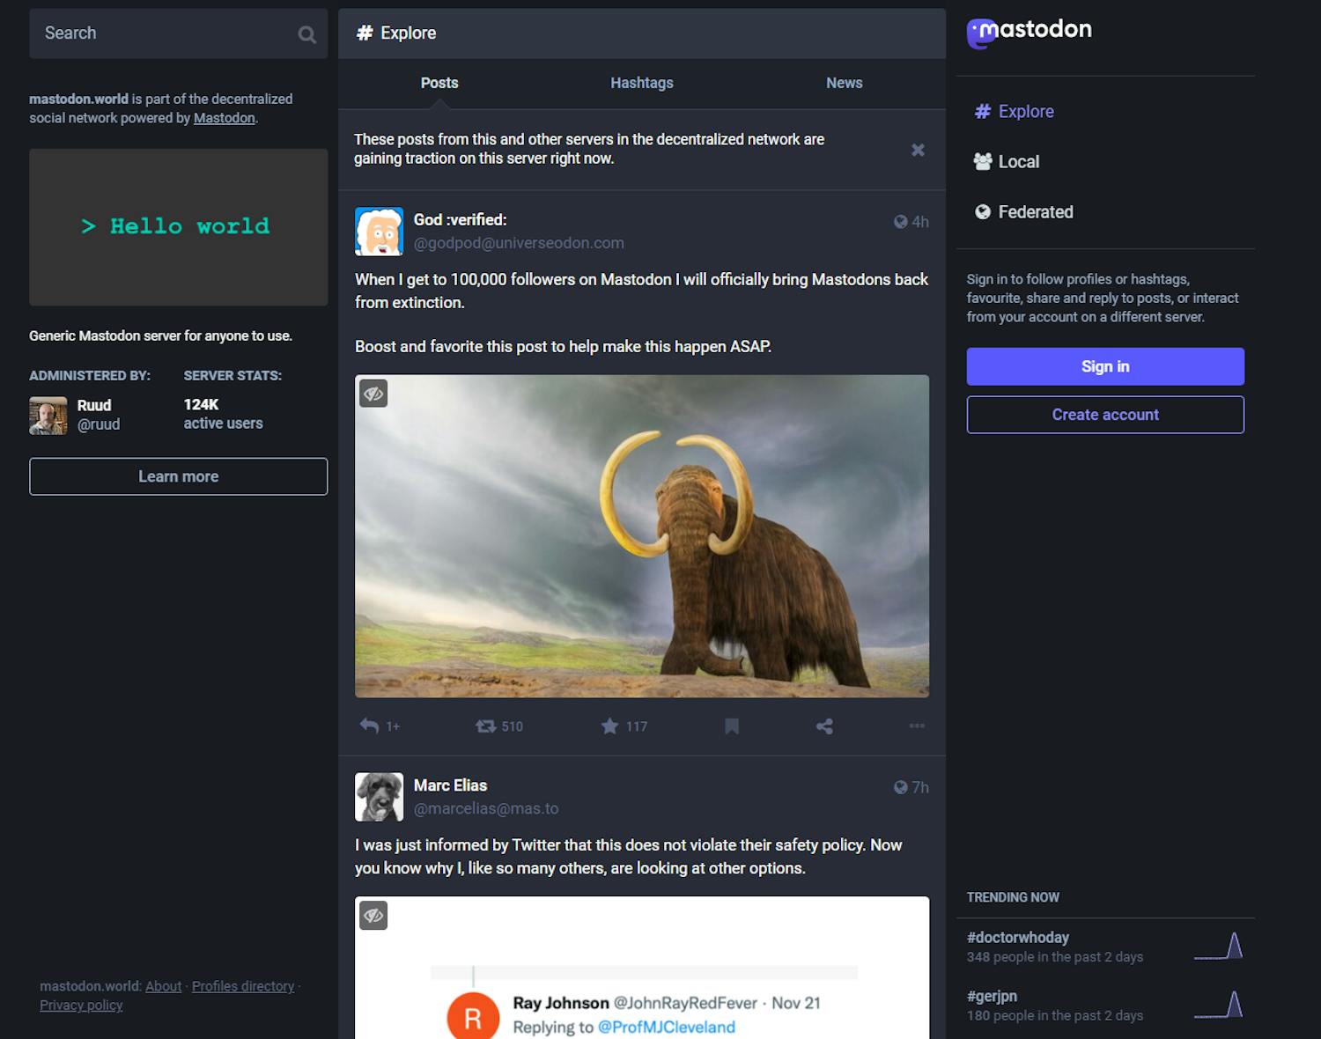Screen dimensions: 1321x1039
Task: Share God's mammoth post
Action: click(825, 726)
